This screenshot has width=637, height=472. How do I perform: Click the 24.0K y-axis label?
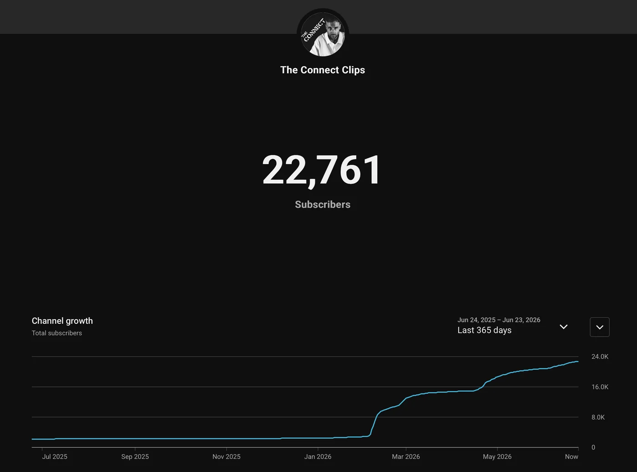tap(600, 357)
